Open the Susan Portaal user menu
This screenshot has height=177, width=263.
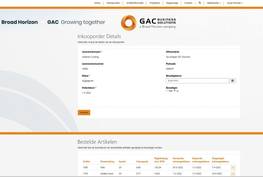235,3
